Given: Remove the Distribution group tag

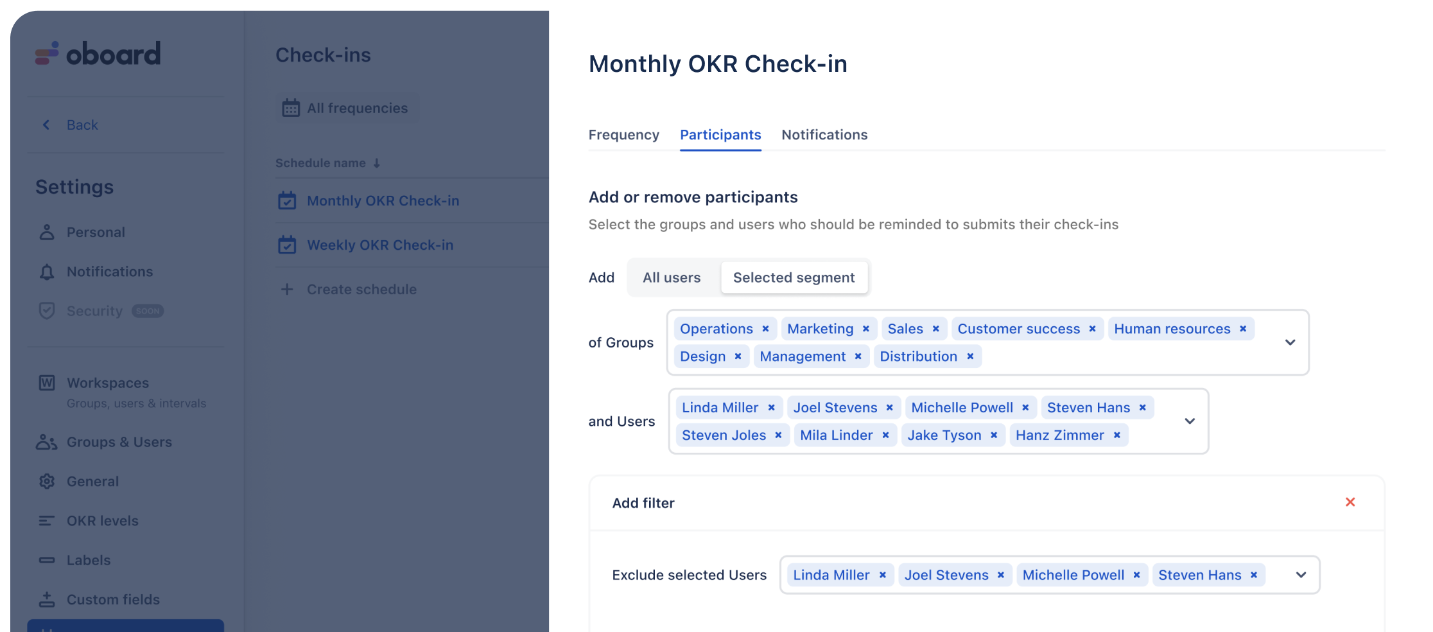Looking at the screenshot, I should click(970, 356).
